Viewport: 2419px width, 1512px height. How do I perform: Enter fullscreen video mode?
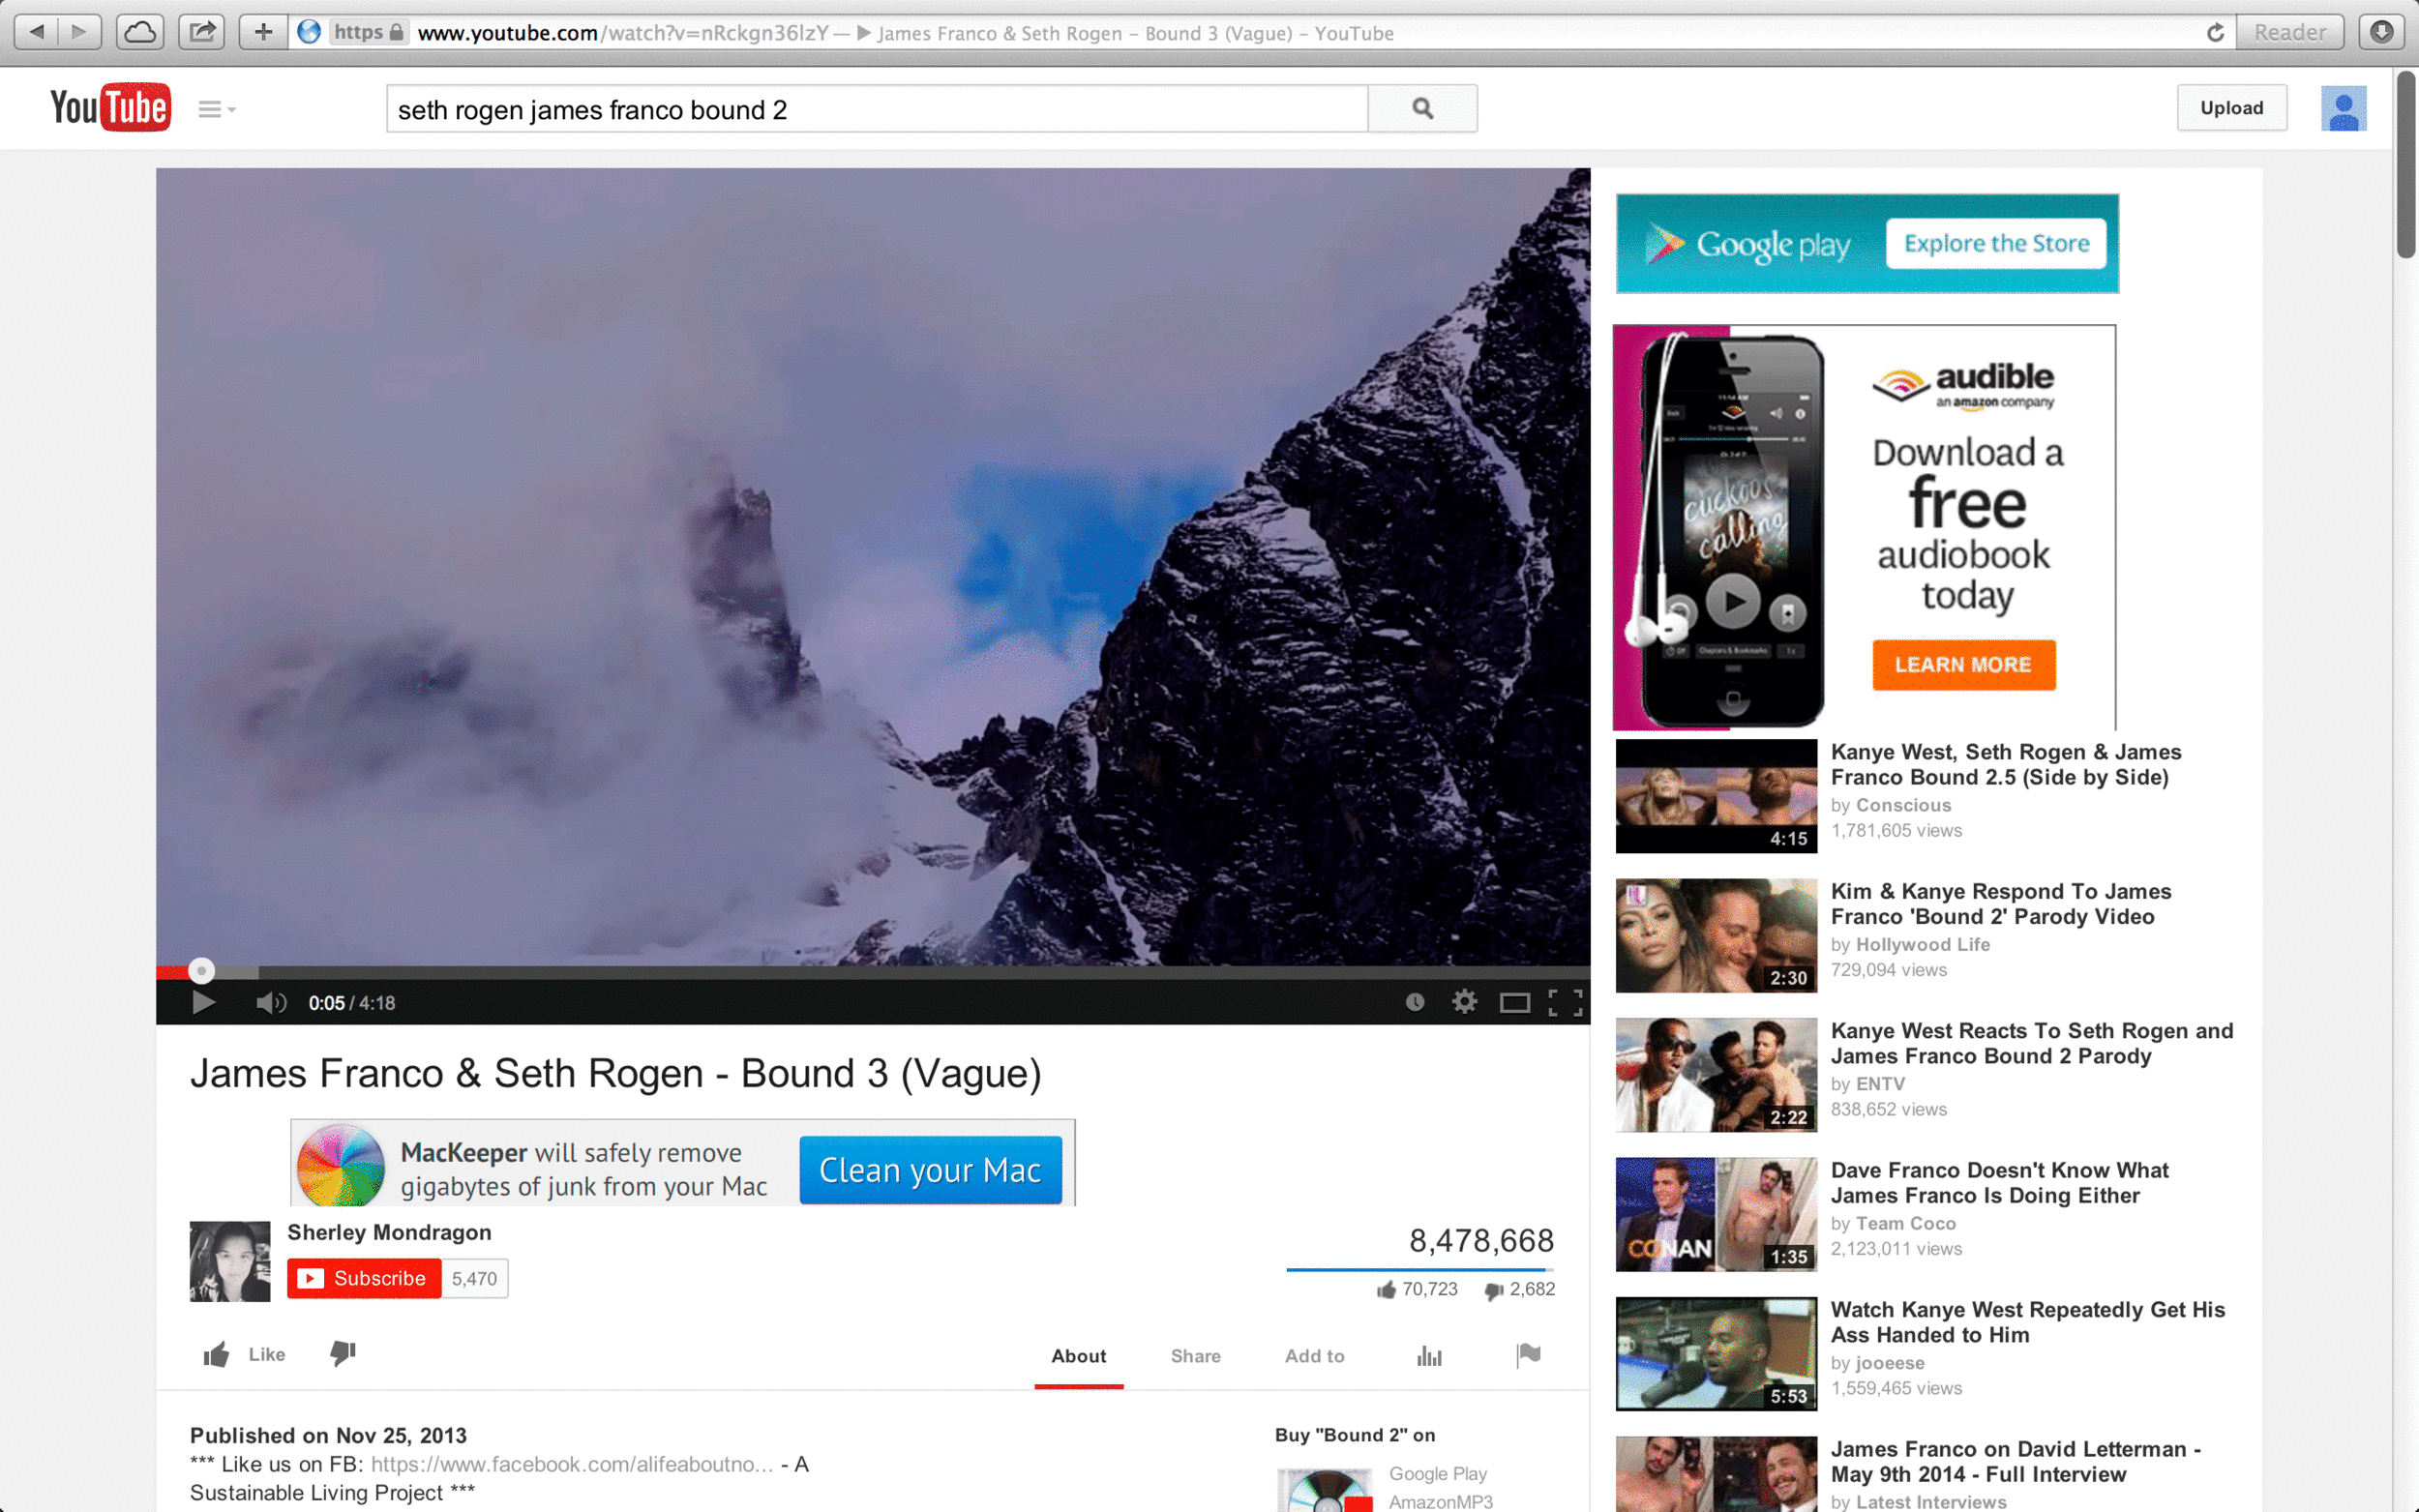[x=1565, y=1002]
